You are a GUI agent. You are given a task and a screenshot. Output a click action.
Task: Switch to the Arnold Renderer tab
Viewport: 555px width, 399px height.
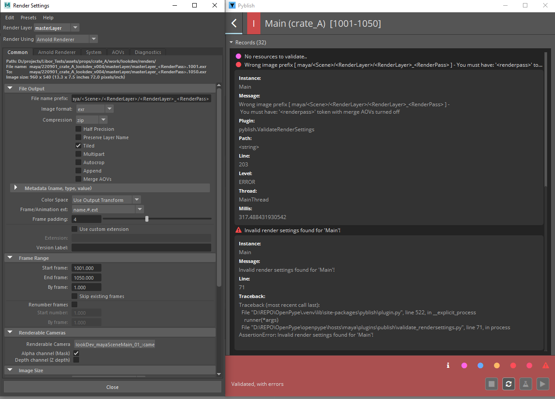pos(57,52)
